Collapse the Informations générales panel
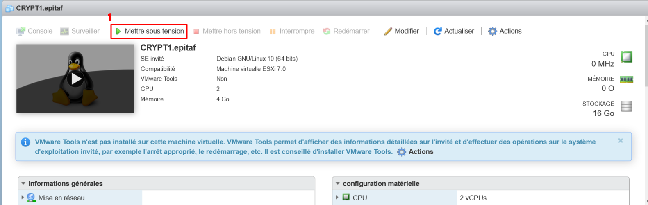 coord(23,184)
